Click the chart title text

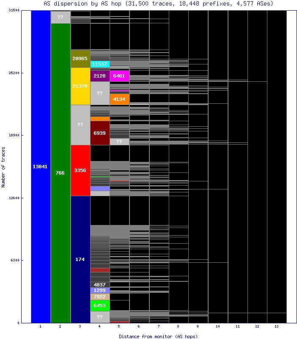tap(158, 3)
